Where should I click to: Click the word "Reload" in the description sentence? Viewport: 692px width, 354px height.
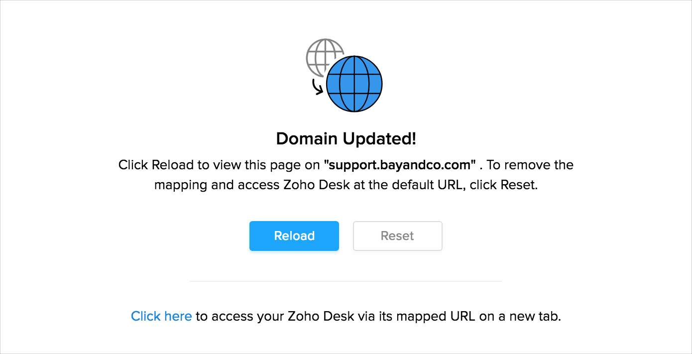[x=172, y=165]
